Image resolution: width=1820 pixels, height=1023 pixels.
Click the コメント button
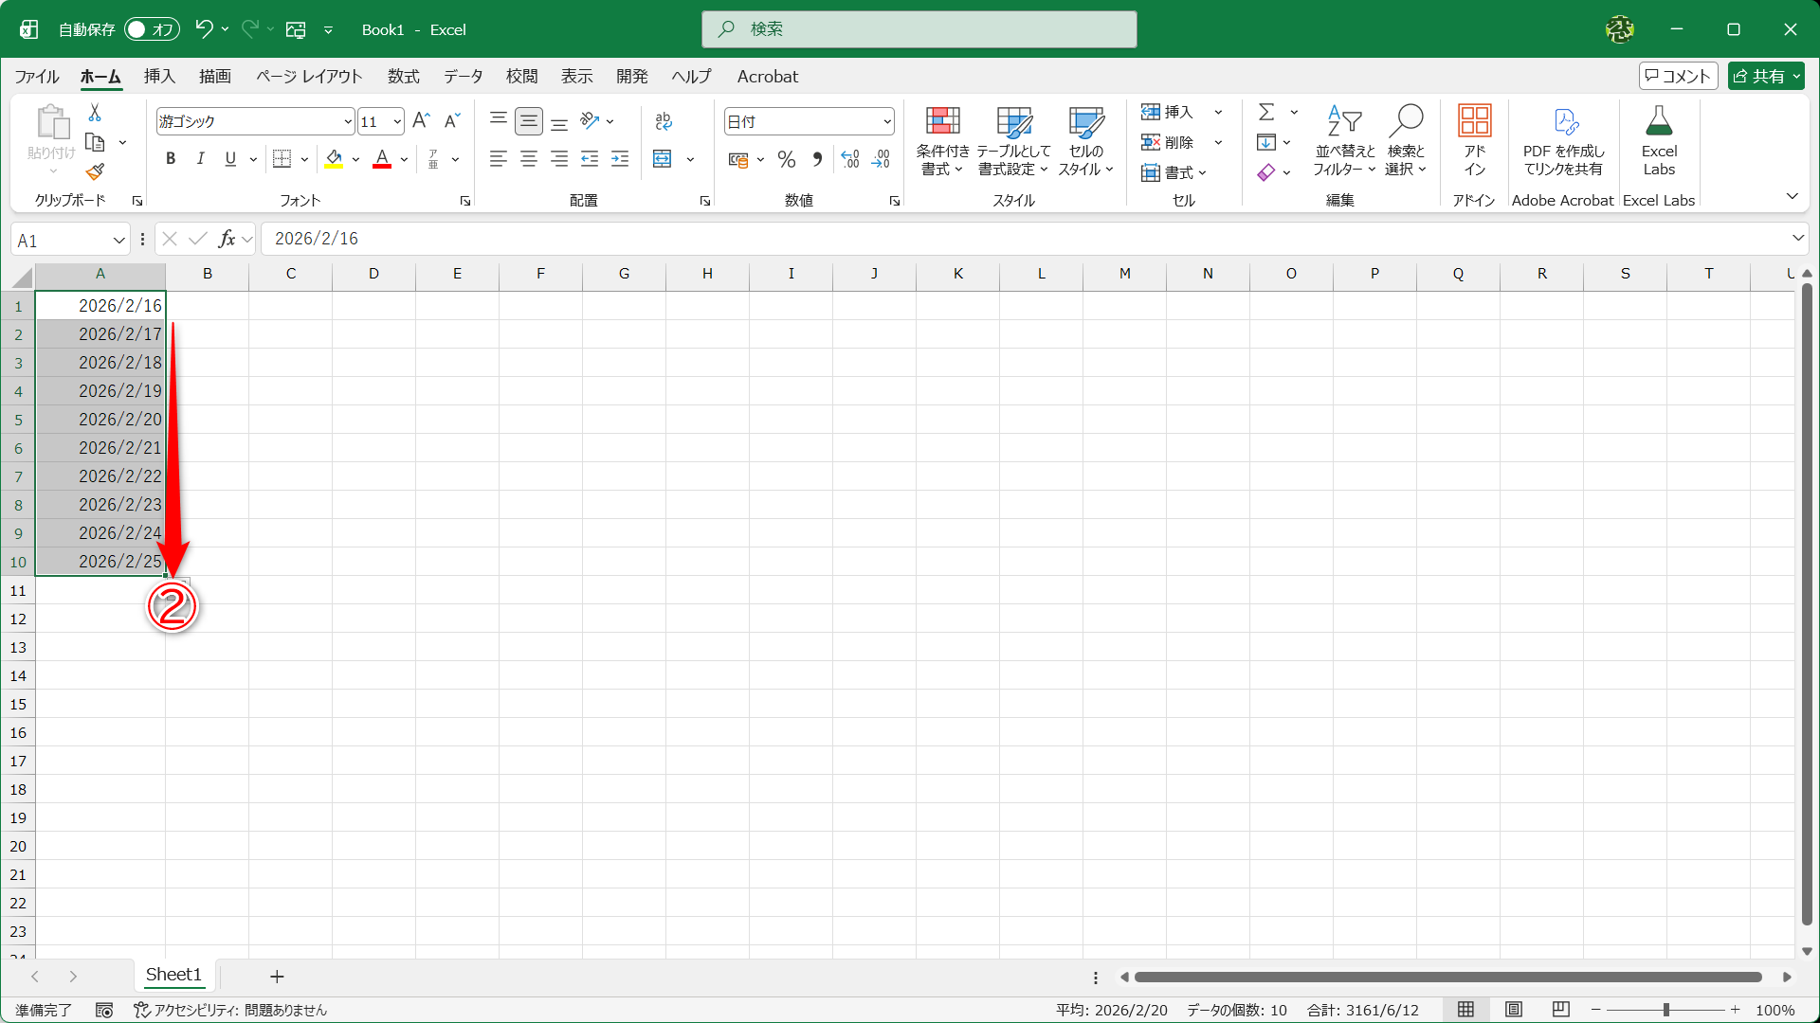(1678, 76)
